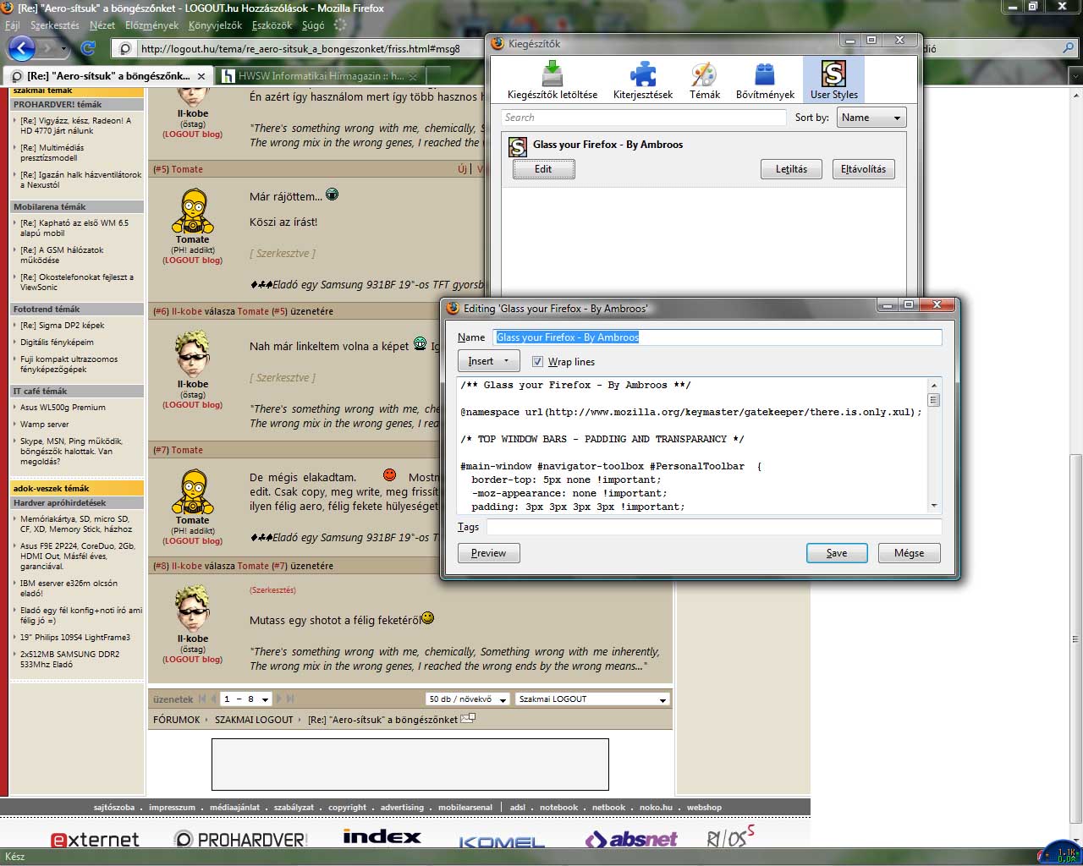Select the site icon in the URL bar
The image size is (1083, 866).
[125, 48]
